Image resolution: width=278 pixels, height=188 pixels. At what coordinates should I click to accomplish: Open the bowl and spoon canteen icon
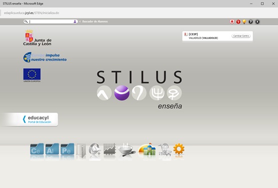127,150
